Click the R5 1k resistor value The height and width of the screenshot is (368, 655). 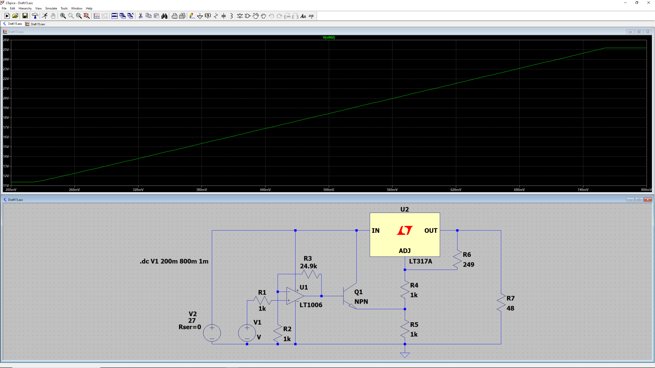point(414,334)
